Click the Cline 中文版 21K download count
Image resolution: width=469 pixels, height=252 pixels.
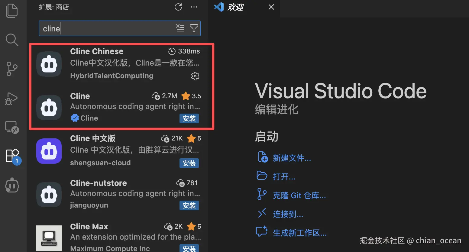pos(172,138)
